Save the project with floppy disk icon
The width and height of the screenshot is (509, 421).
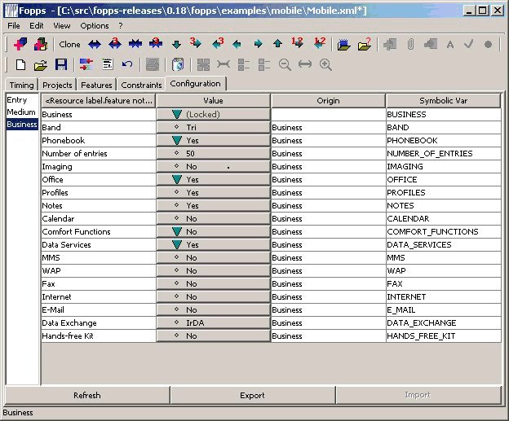pos(61,65)
